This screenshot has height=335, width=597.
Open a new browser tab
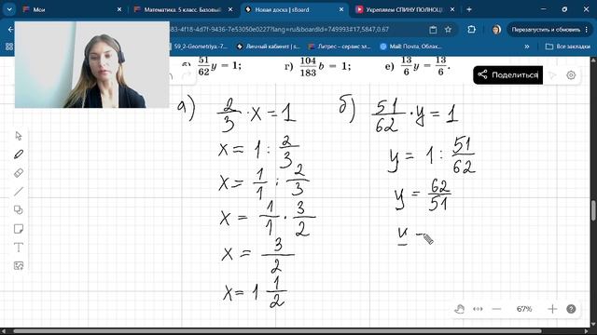469,9
